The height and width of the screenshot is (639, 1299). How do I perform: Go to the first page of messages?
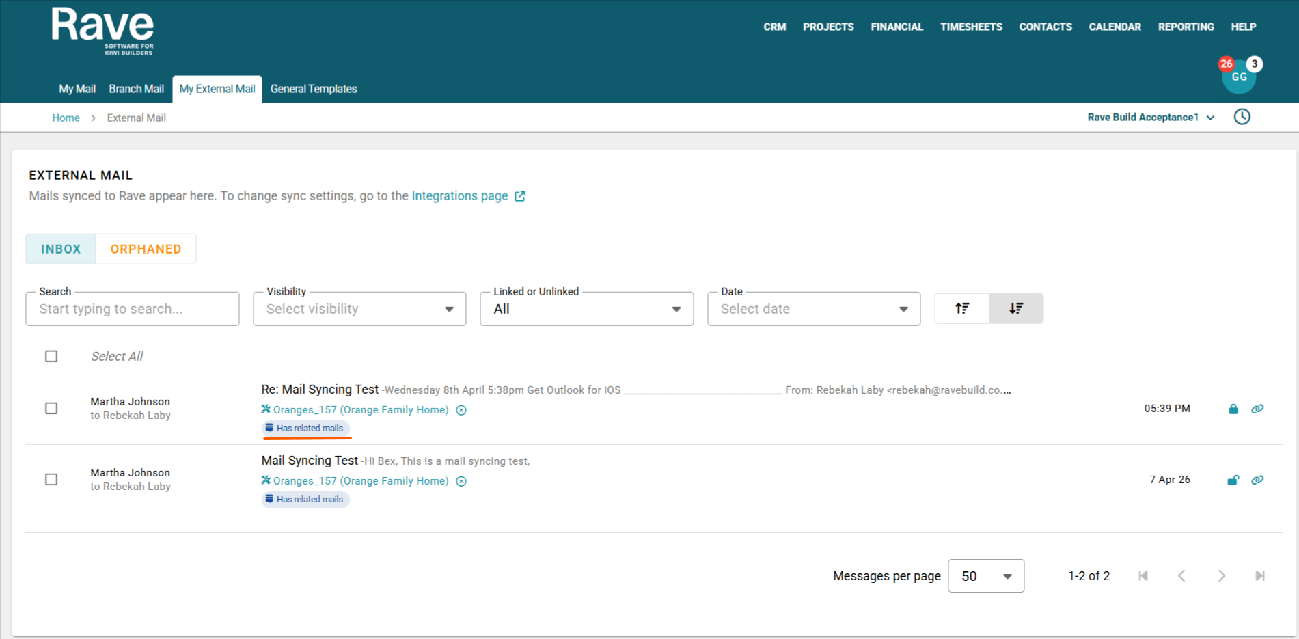tap(1143, 575)
